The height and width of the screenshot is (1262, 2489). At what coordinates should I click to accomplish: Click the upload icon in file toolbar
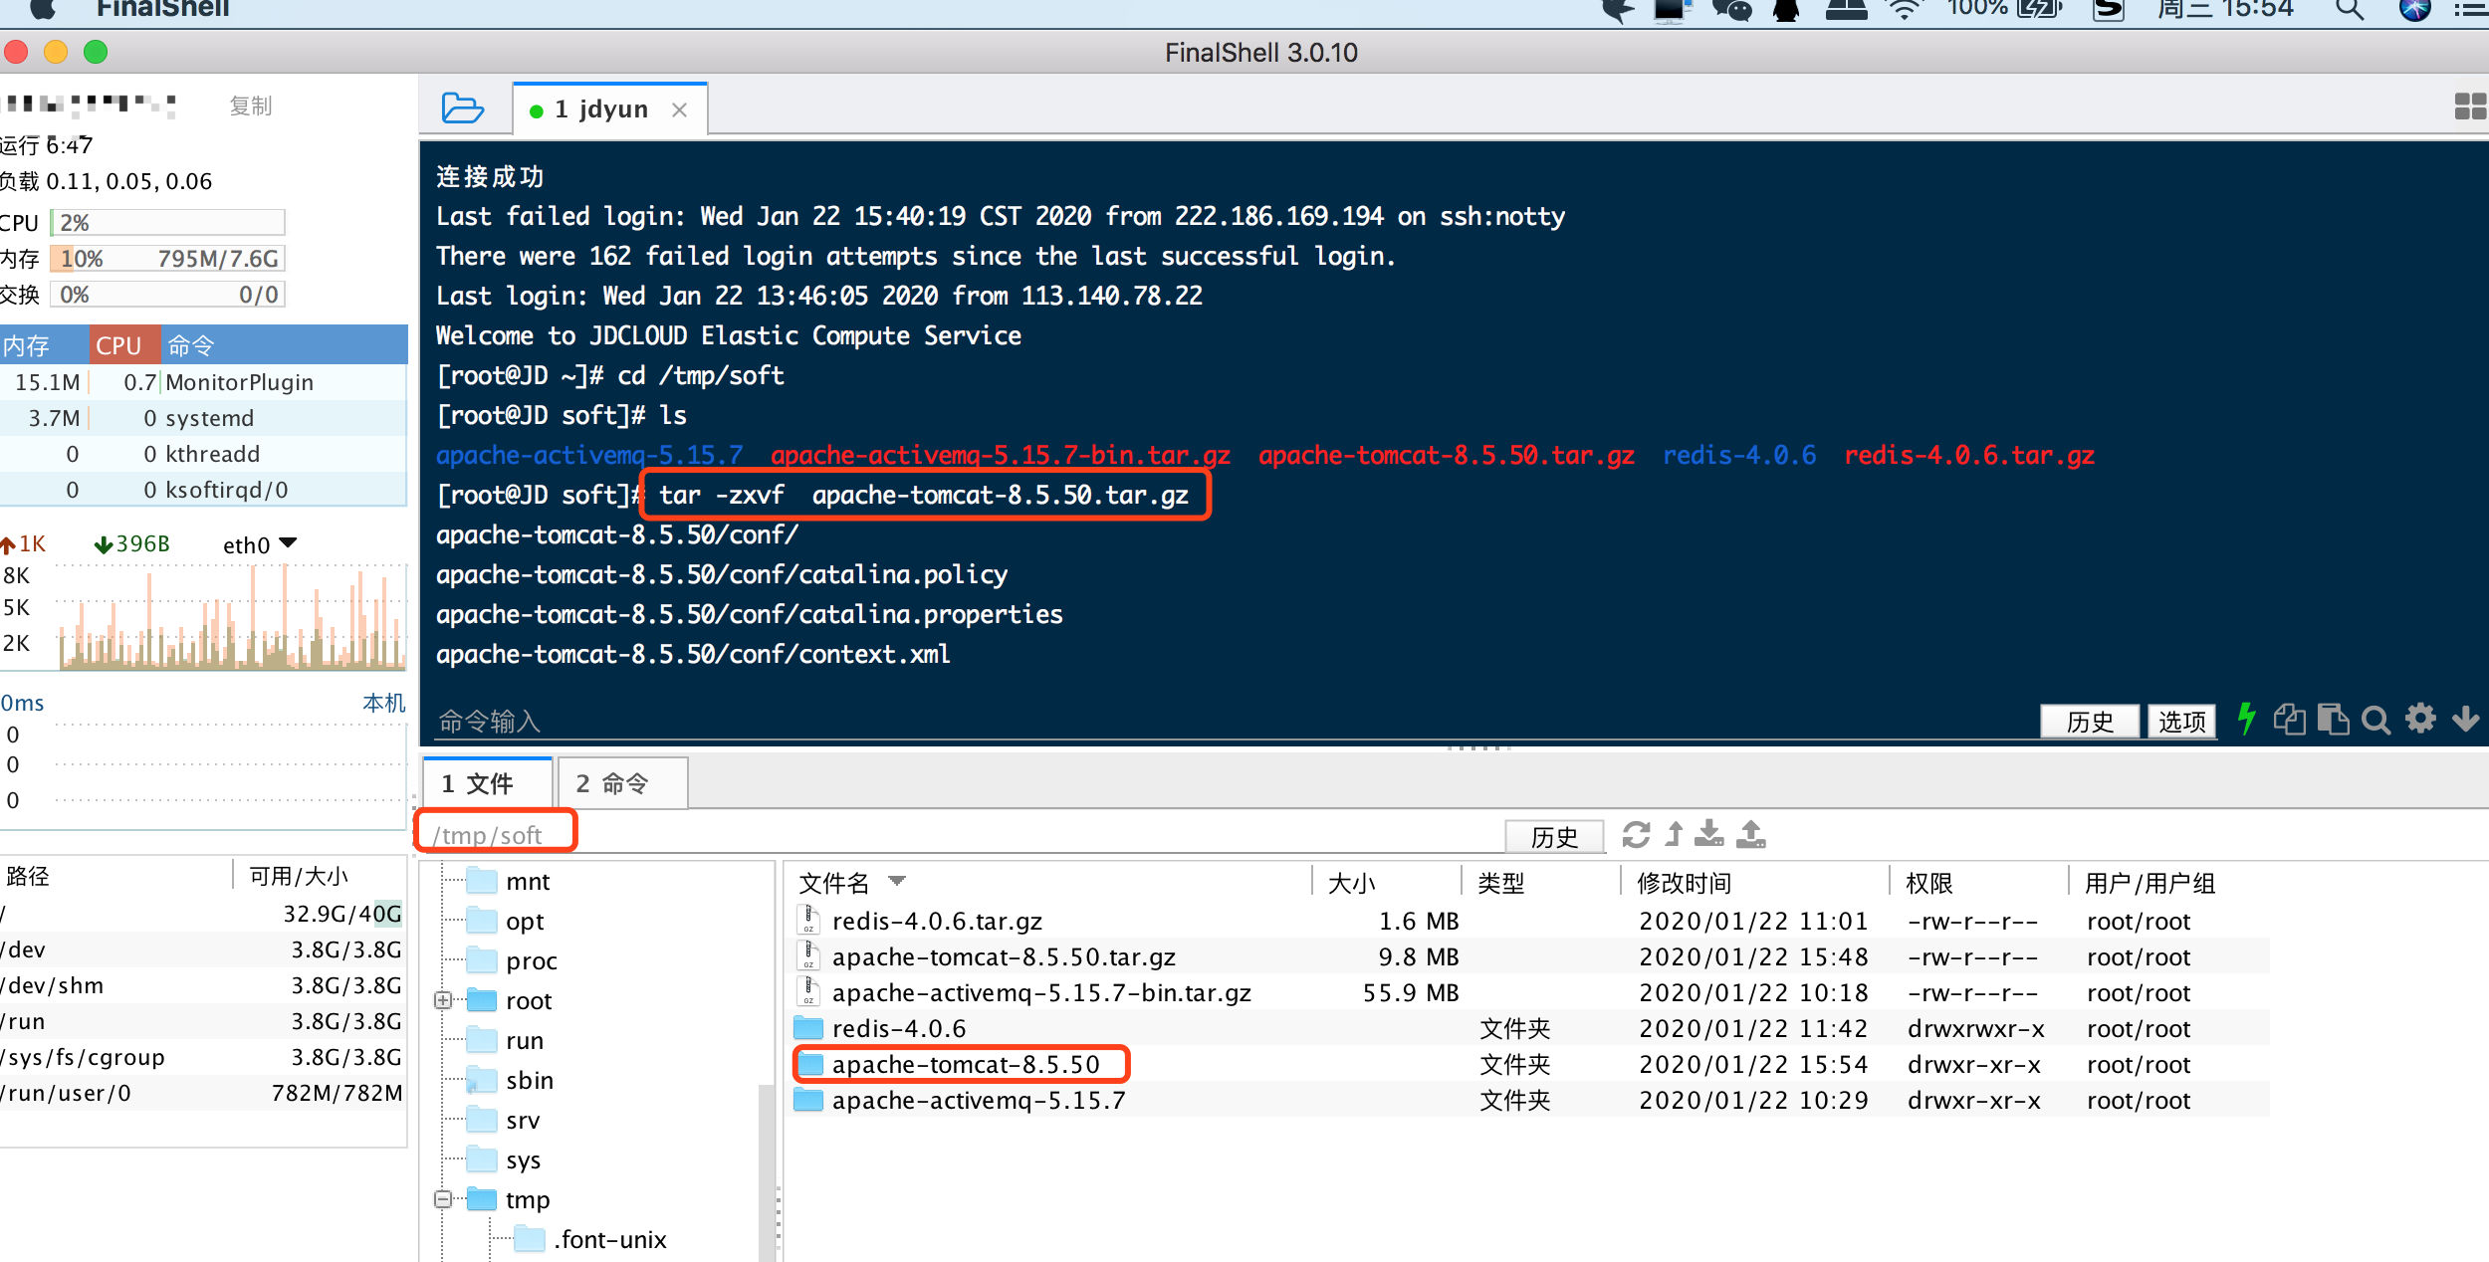tap(1750, 834)
